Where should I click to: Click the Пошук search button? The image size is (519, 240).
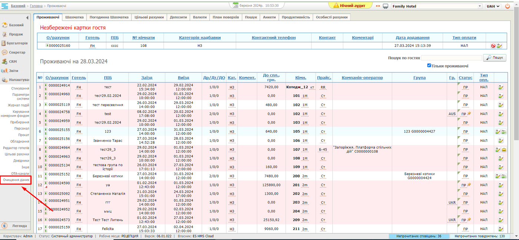[x=495, y=58]
